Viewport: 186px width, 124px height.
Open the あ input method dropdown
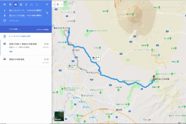[59, 4]
